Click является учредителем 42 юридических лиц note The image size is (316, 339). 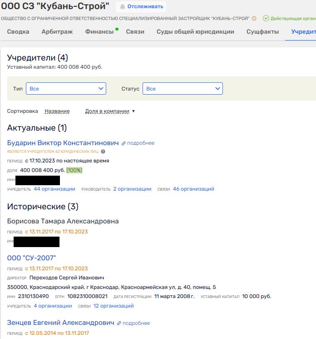tap(53, 152)
